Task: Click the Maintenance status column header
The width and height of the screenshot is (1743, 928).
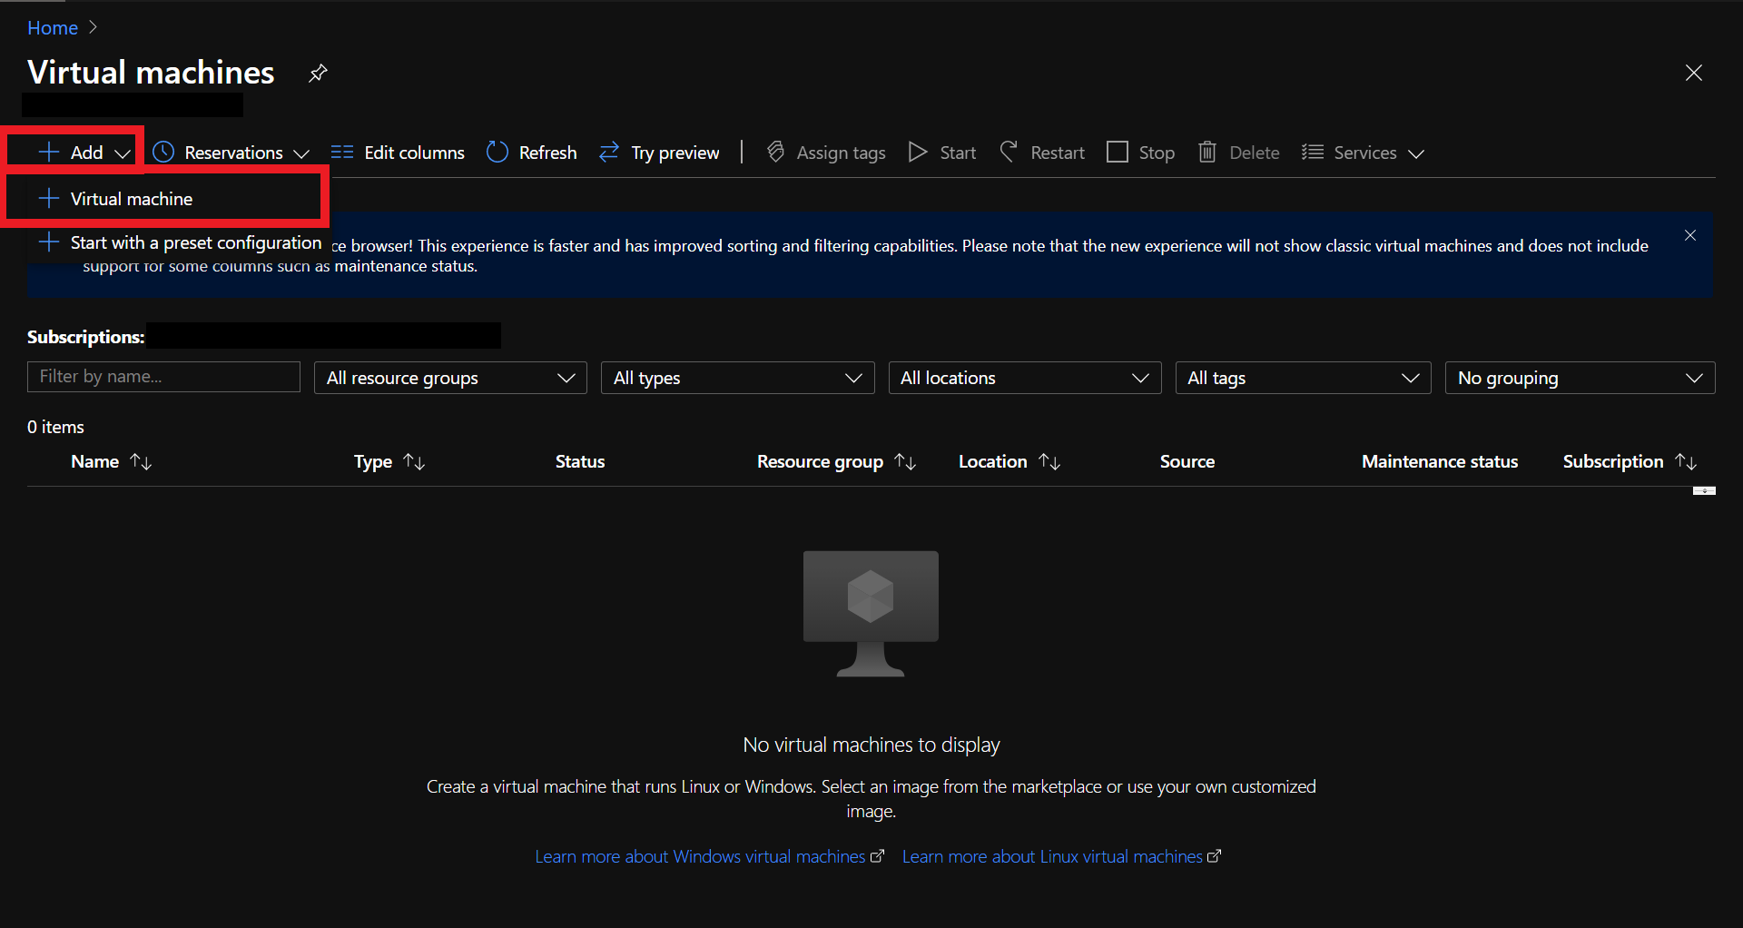Action: click(x=1440, y=461)
